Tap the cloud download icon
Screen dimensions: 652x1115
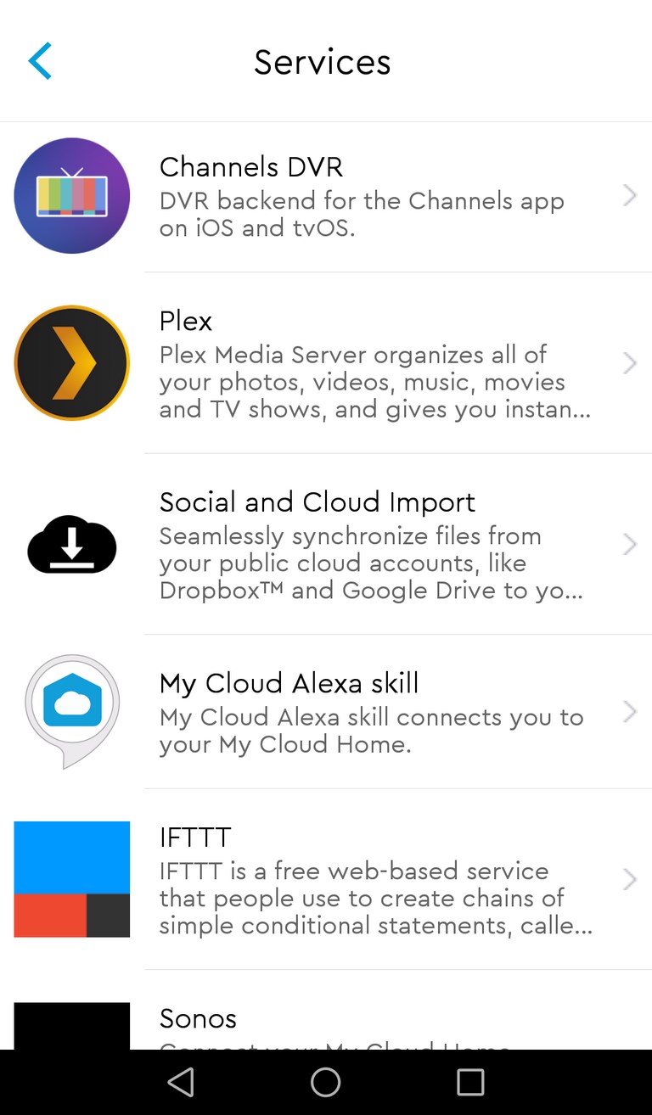point(72,544)
